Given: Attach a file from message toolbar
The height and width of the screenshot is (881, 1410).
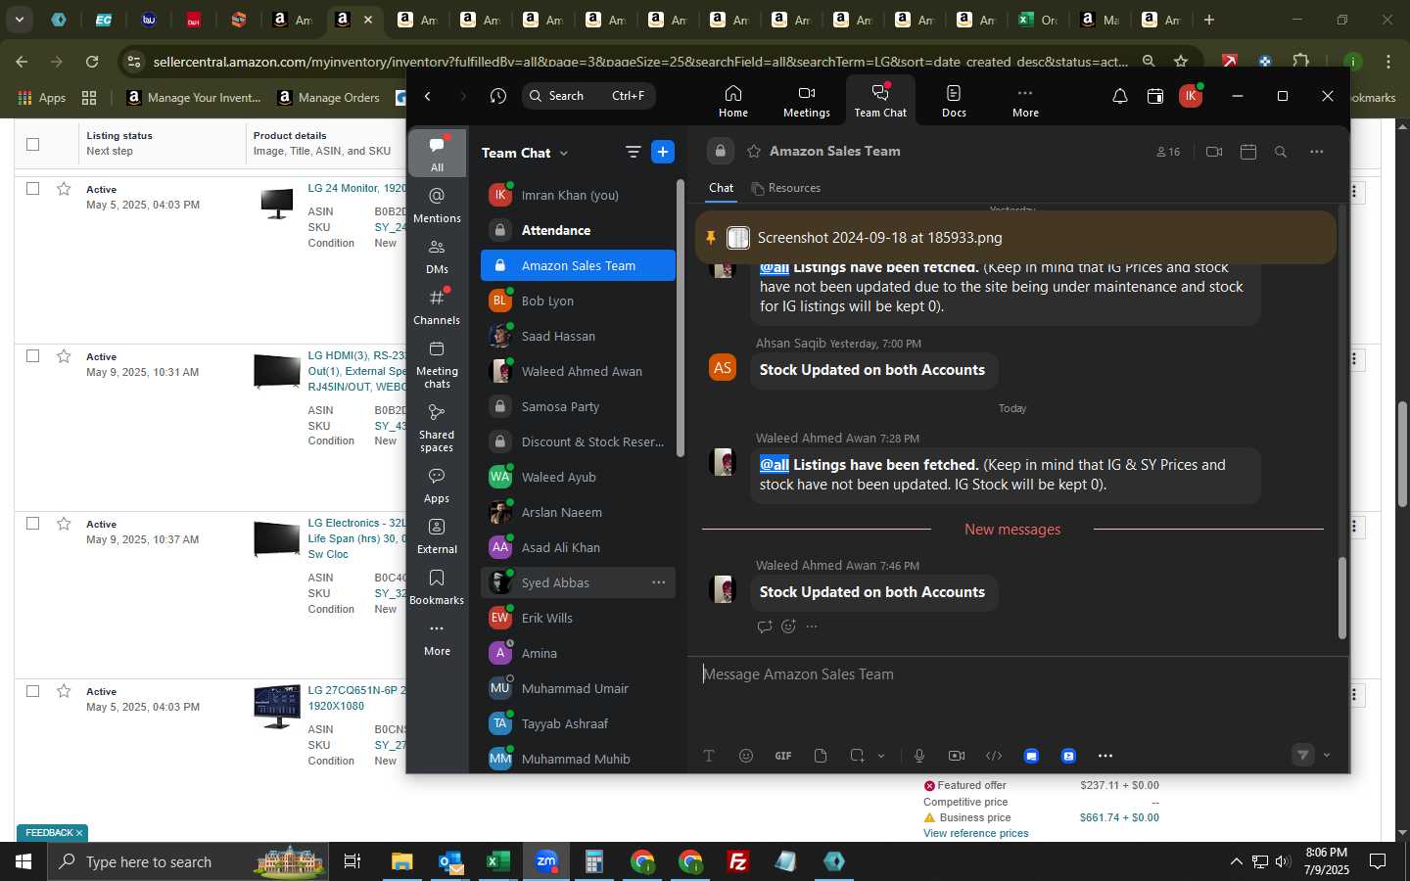Looking at the screenshot, I should pos(821,756).
